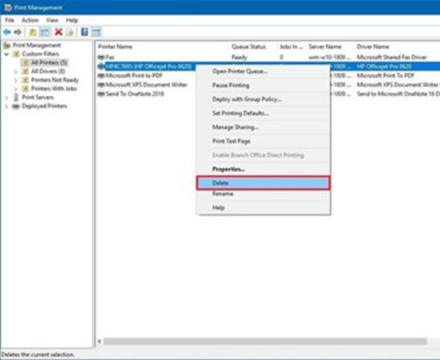This screenshot has width=440, height=360.
Task: Expand the Deployed Printers tree node
Action: (x=6, y=106)
